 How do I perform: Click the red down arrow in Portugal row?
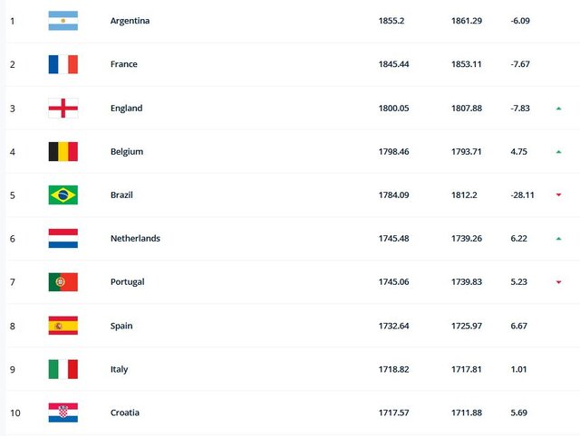(559, 282)
